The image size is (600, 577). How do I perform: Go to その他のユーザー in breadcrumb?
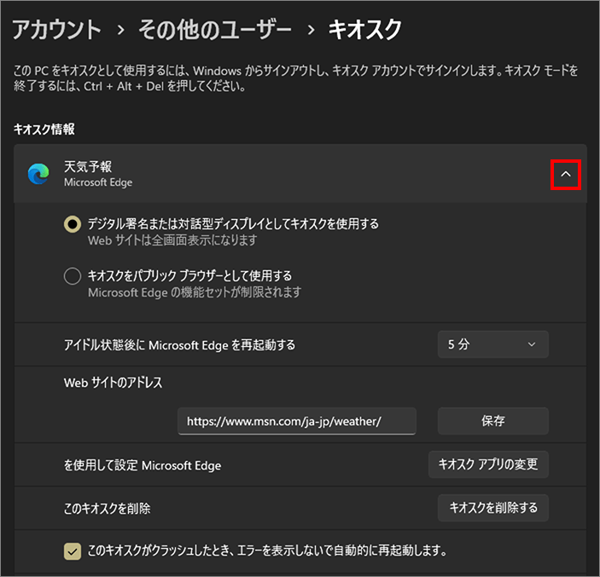(215, 30)
